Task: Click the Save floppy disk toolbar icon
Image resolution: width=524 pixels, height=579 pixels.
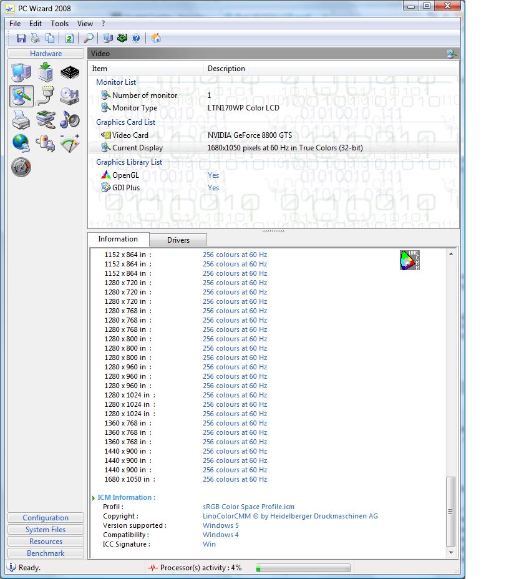Action: click(21, 38)
